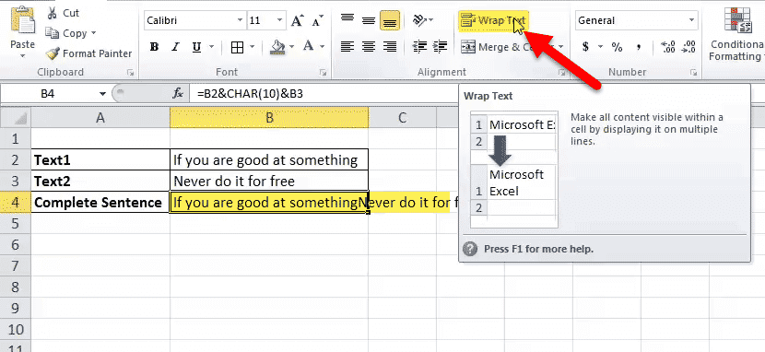Set Middle Align vertical alignment
Screen dimensions: 765x352
pyautogui.click(x=369, y=20)
